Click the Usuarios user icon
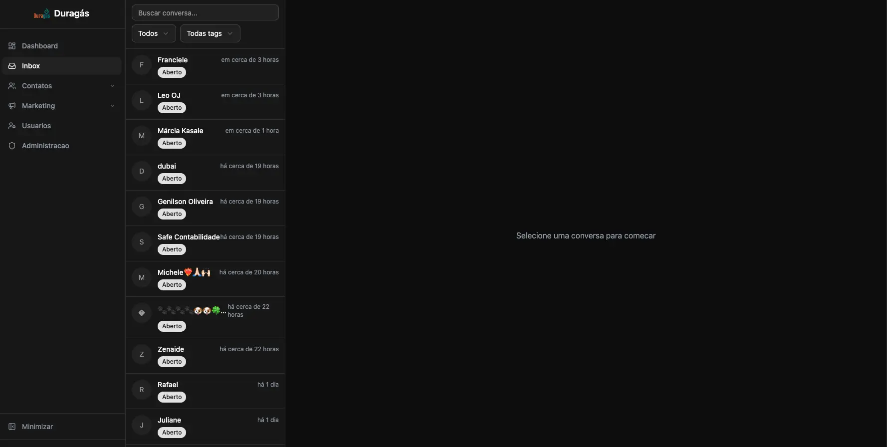This screenshot has height=447, width=887. point(12,126)
